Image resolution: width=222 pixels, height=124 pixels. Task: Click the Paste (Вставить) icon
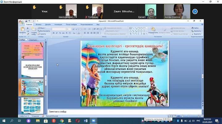23,29
